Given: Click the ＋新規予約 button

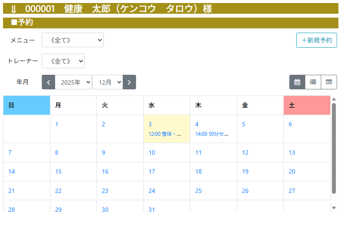Looking at the screenshot, I should [x=316, y=40].
